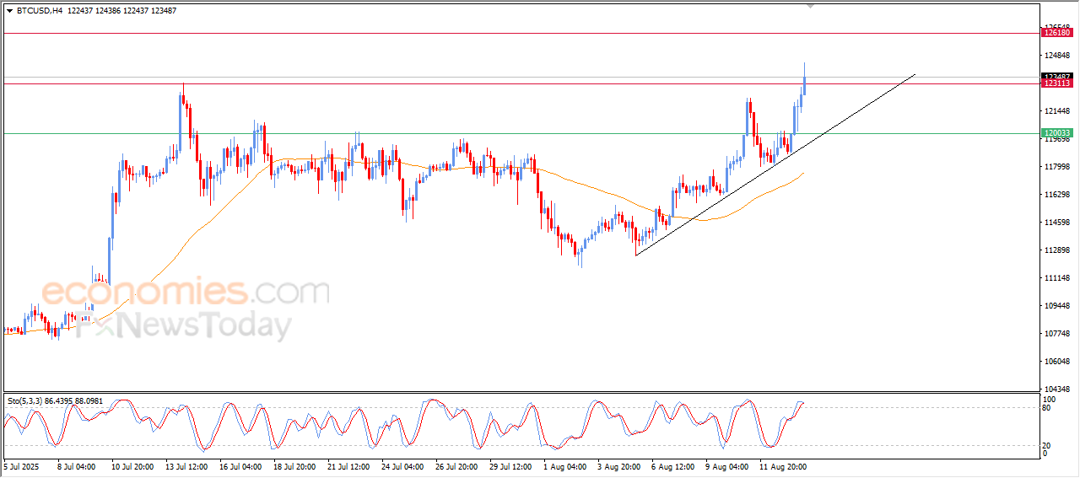1080x478 pixels.
Task: Click the 116298 price axis label
Action: (1058, 195)
